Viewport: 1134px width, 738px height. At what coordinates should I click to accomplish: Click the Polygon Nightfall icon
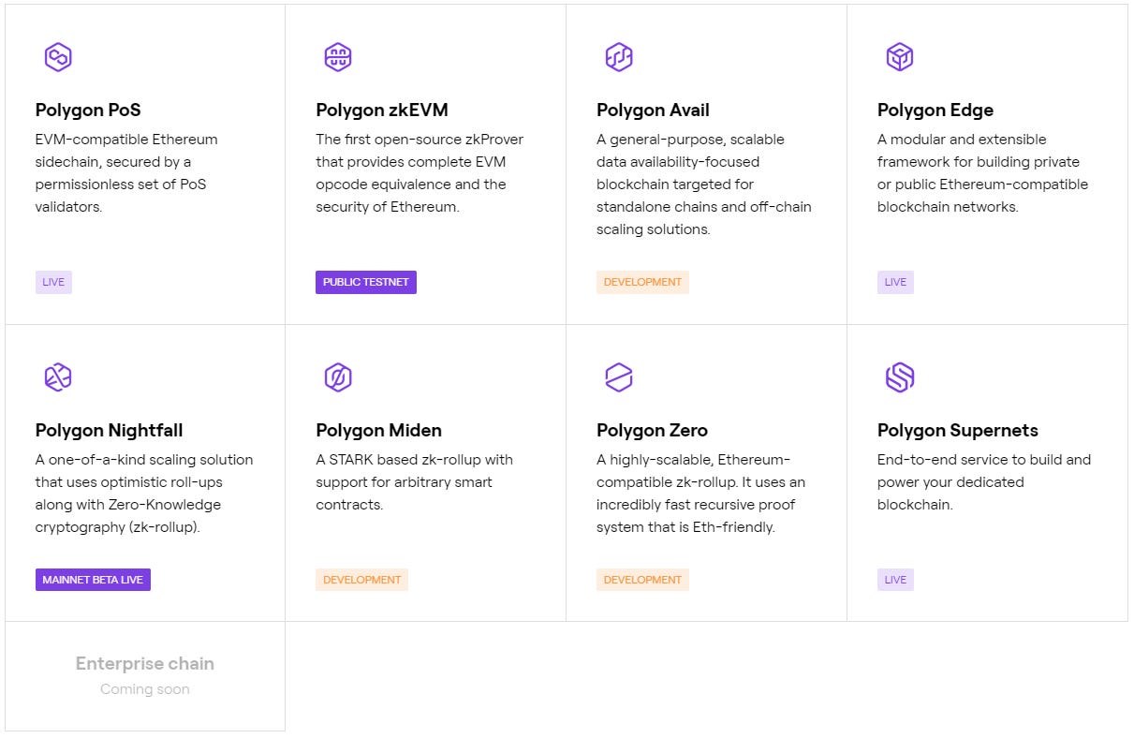[58, 377]
